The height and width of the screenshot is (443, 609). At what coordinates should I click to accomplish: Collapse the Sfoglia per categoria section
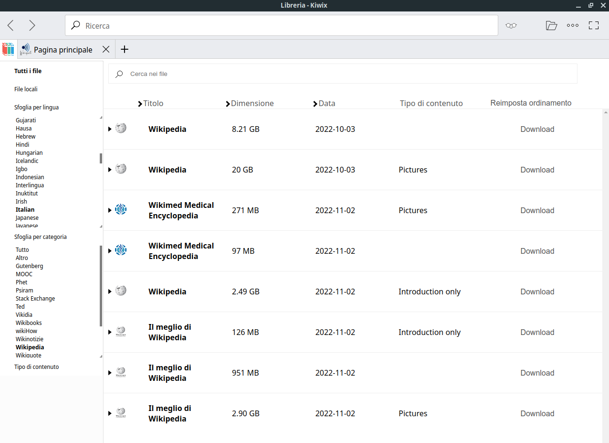pos(40,237)
